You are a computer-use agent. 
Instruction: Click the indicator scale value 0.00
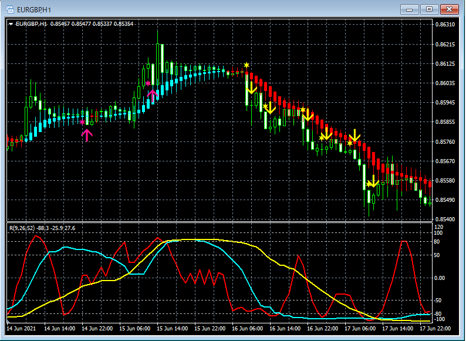(x=440, y=278)
